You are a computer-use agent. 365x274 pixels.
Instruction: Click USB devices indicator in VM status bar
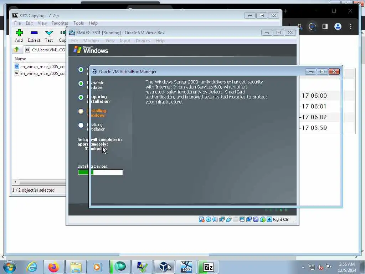228,219
